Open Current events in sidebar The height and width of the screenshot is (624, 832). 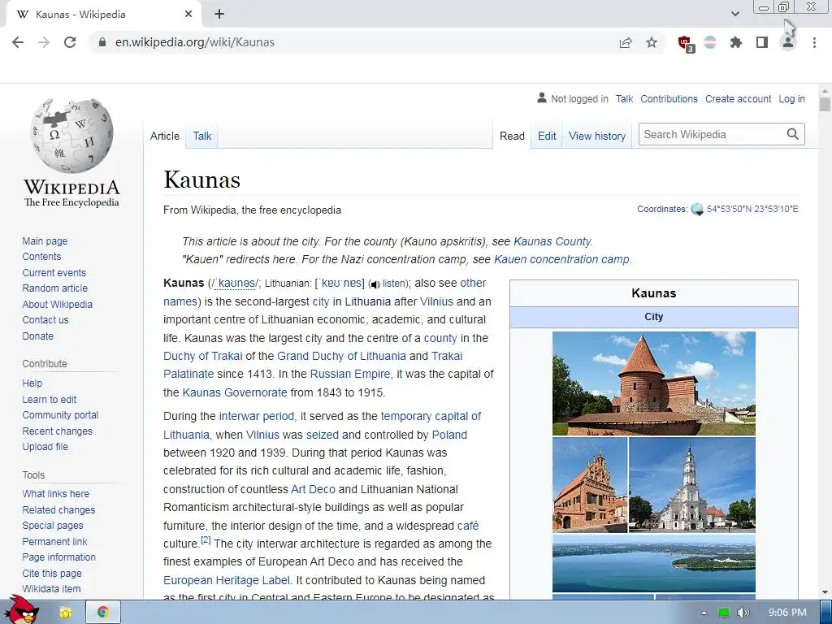(x=54, y=273)
